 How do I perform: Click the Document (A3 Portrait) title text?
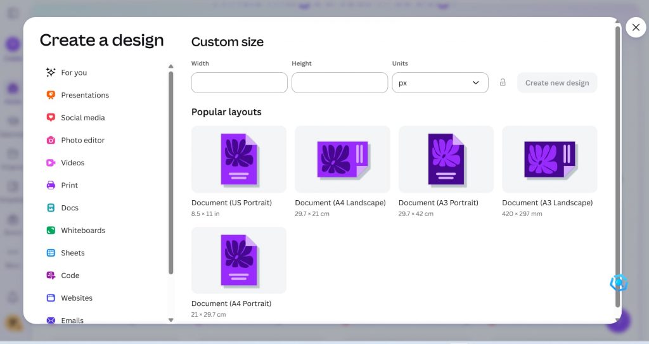[x=439, y=203]
